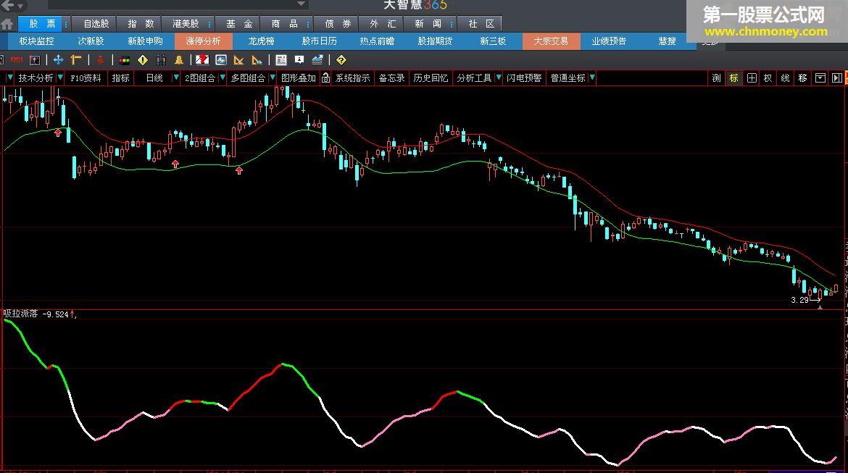This screenshot has height=473, width=848.
Task: Click the traffic light toolbar icon
Action: tap(125, 60)
